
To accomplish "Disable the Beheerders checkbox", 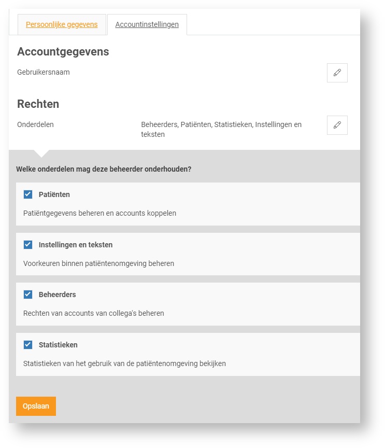I will (x=28, y=295).
